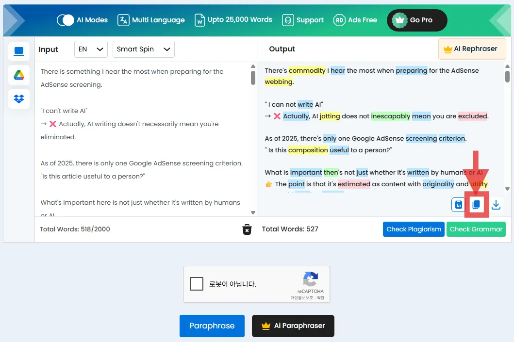Image resolution: width=514 pixels, height=342 pixels.
Task: Click the Go Pro button
Action: 417,20
